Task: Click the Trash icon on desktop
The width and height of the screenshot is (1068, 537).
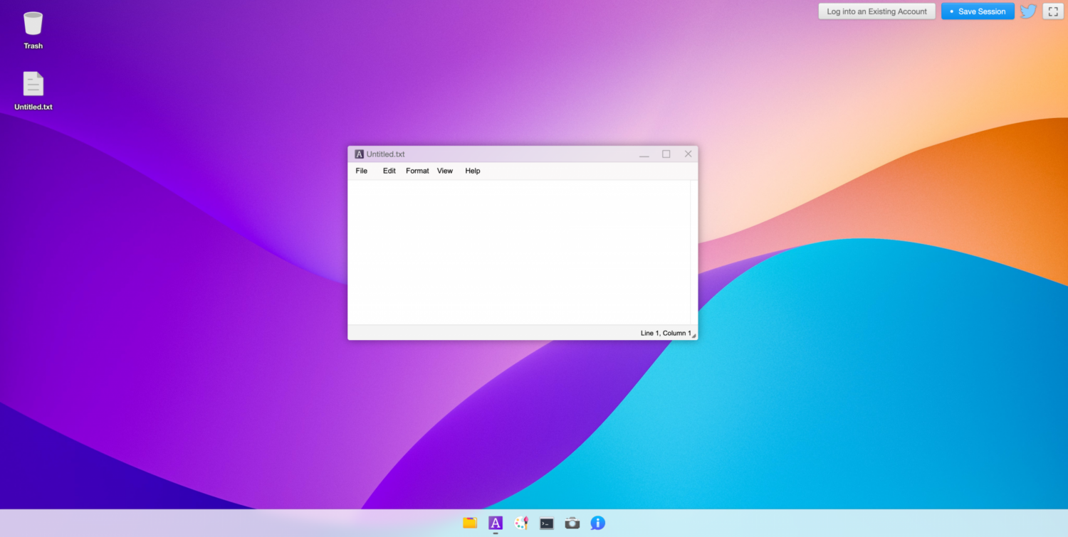Action: (x=33, y=23)
